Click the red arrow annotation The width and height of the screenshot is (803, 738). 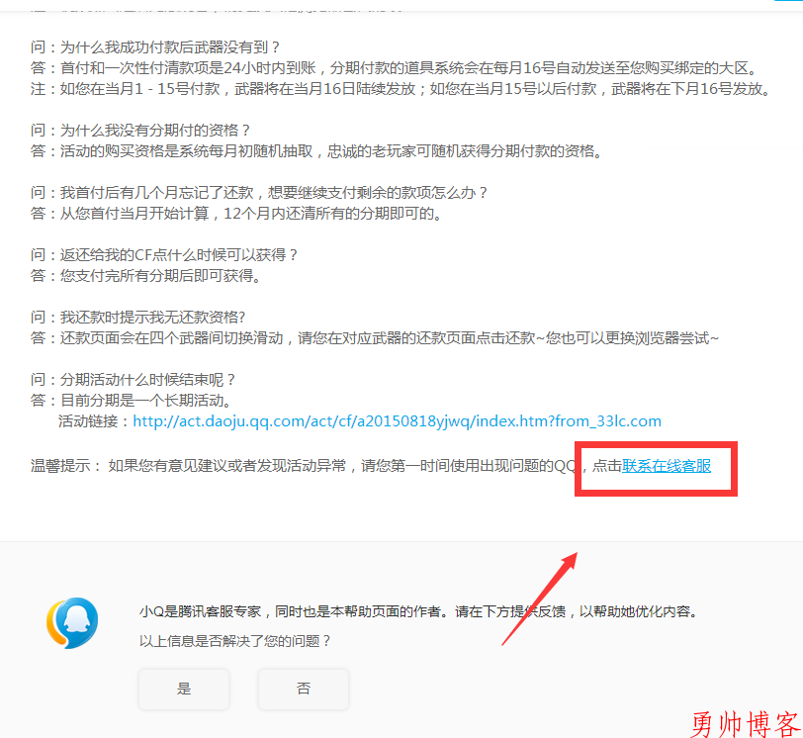pyautogui.click(x=540, y=599)
